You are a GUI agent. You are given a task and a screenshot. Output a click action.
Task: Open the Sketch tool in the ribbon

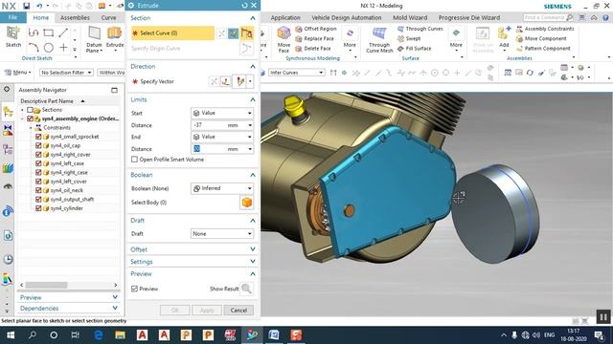click(x=12, y=36)
